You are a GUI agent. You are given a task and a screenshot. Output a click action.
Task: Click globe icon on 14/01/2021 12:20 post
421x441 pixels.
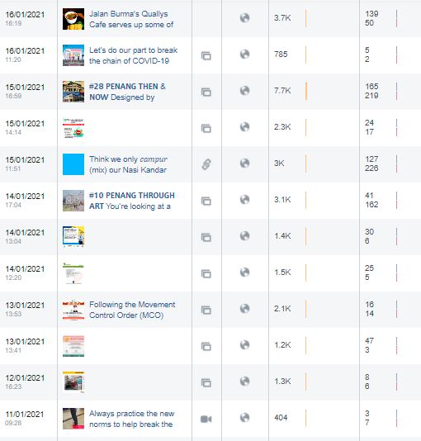tap(245, 273)
